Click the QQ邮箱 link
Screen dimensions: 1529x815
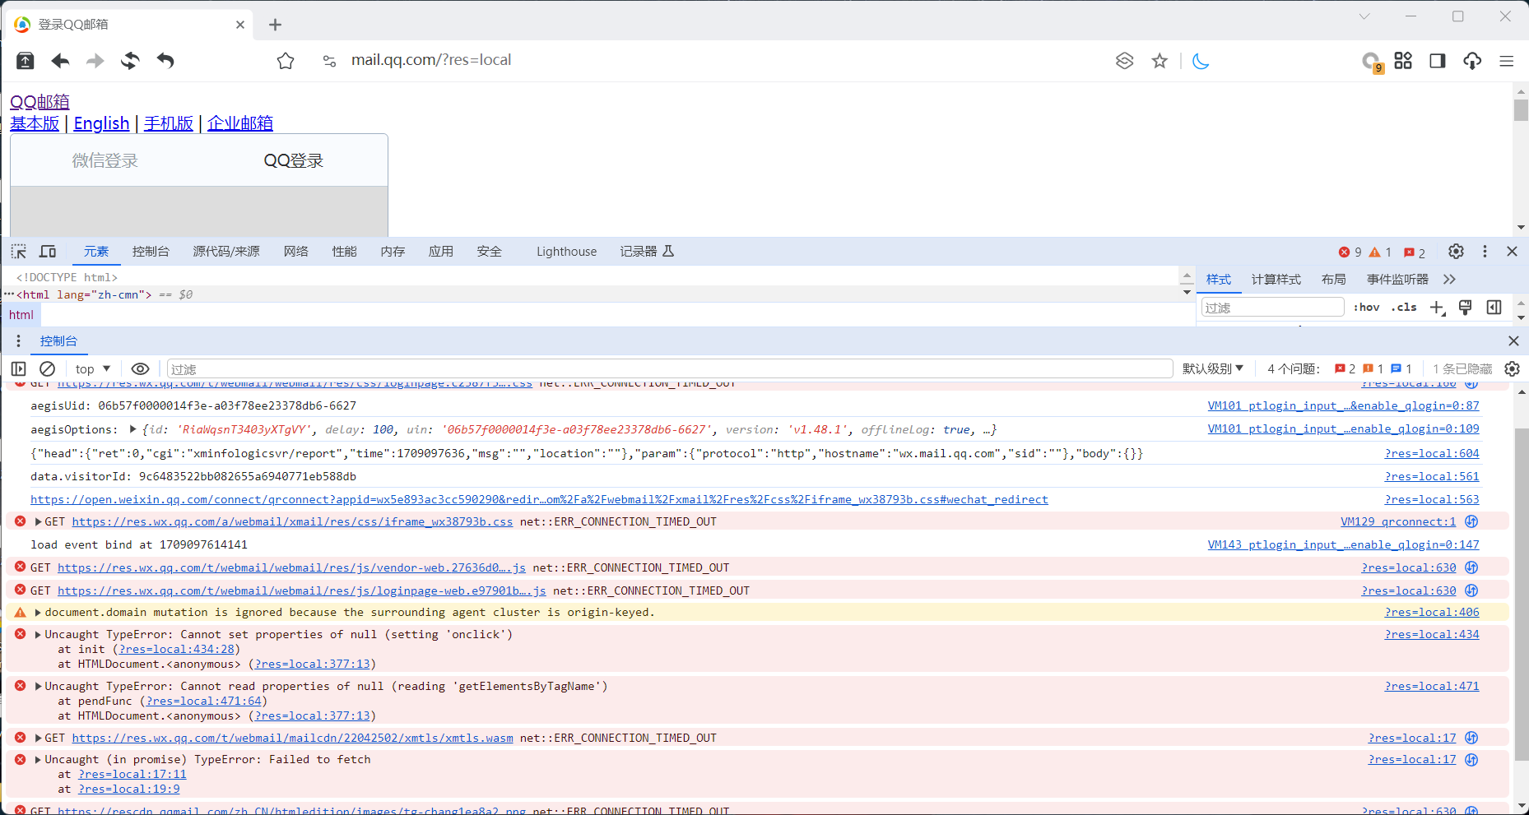tap(40, 102)
